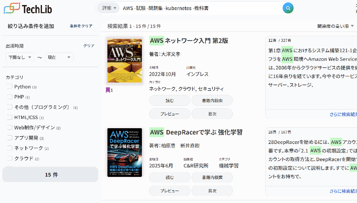Screen dimensions: 357x203
Task: Check the PHP category checkbox
Action: 10,97
